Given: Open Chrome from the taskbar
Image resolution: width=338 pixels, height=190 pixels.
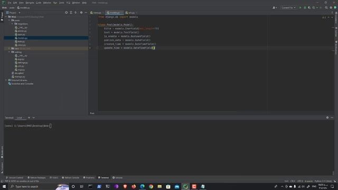Looking at the screenshot, I should click(x=151, y=186).
